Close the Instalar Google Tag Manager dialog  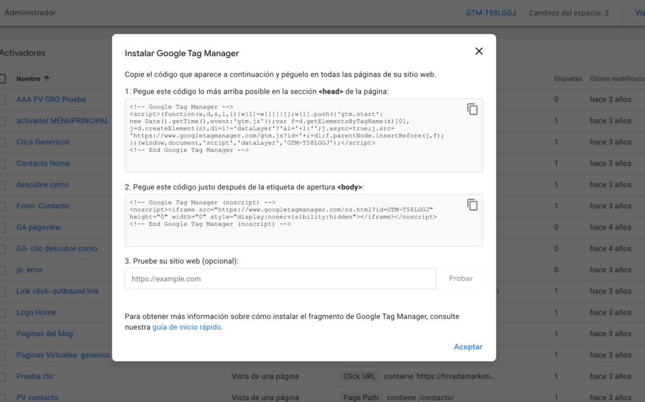pyautogui.click(x=479, y=52)
